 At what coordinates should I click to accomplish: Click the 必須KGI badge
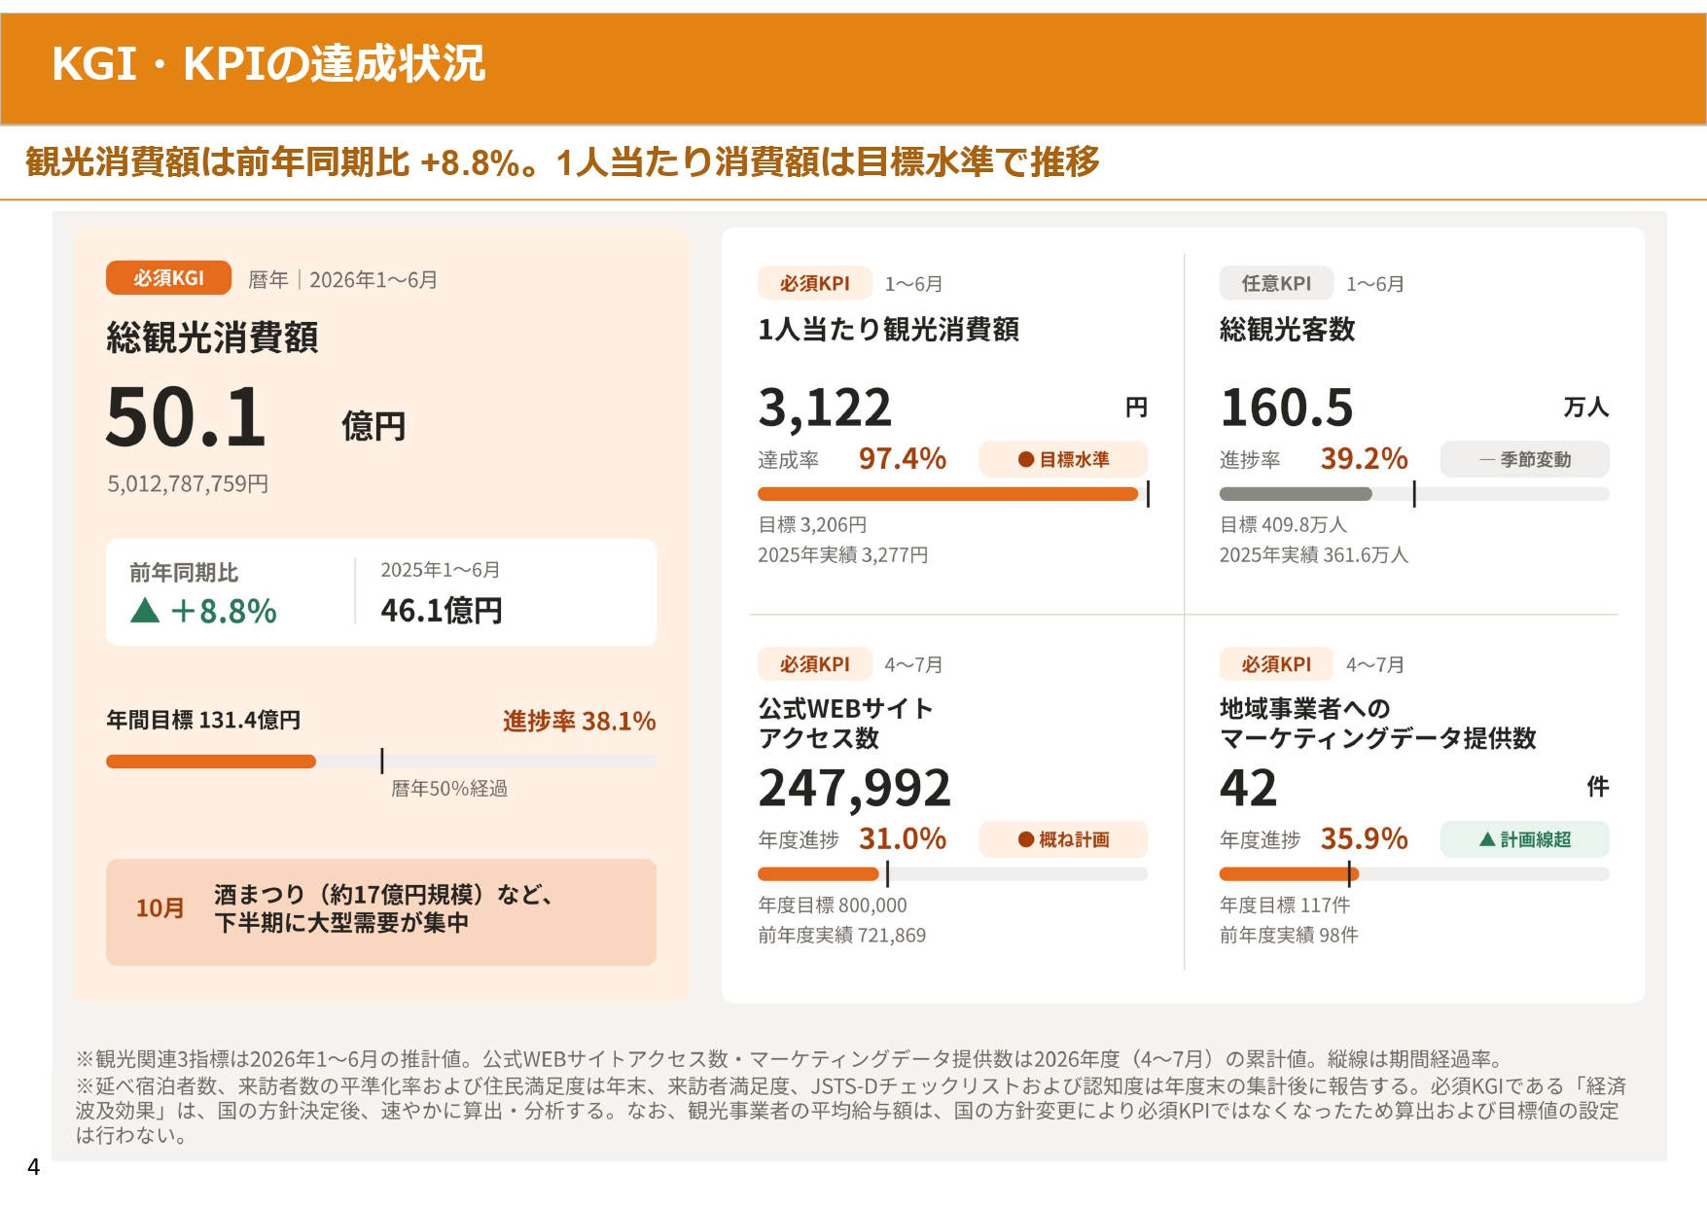[168, 278]
